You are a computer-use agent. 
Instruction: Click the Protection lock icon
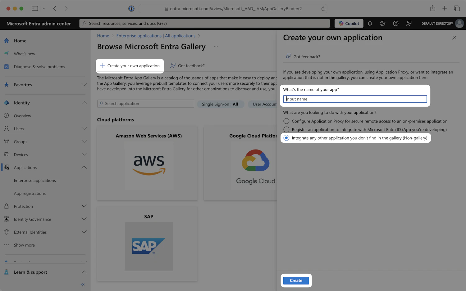click(7, 206)
